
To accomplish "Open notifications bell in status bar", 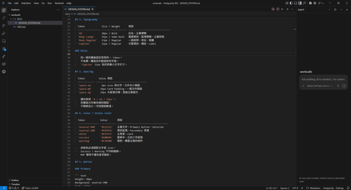I will (348, 188).
